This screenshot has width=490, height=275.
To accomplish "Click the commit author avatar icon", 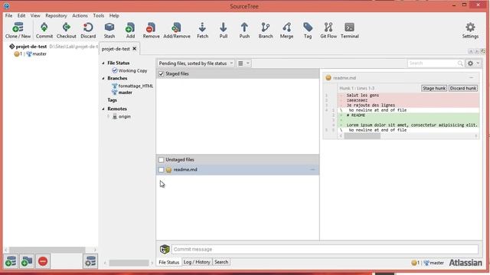I will pyautogui.click(x=165, y=249).
